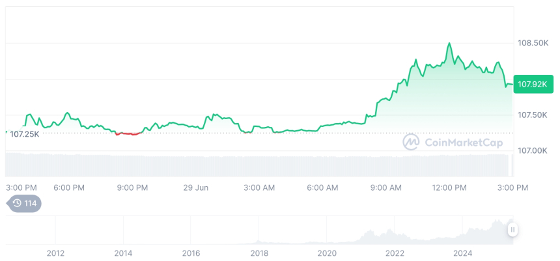Select the 6:00 AM time axis label
560x261 pixels.
pos(322,187)
